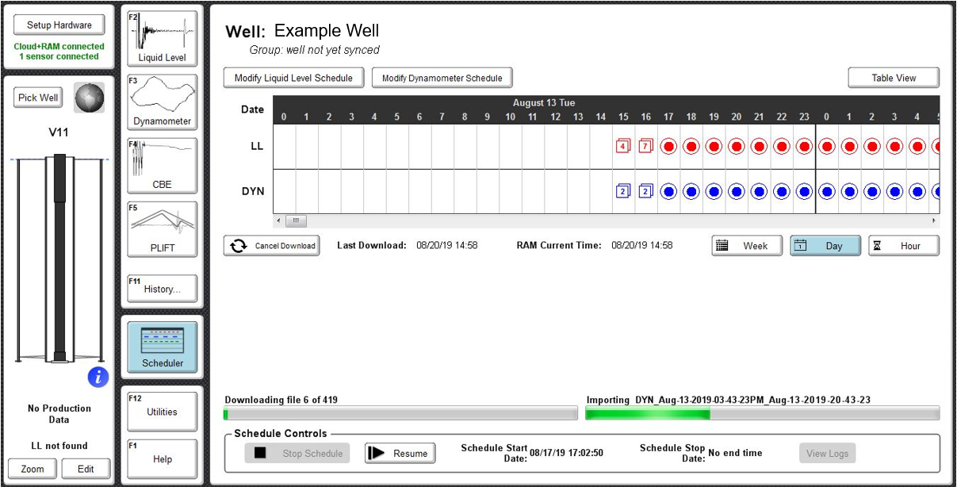This screenshot has height=487, width=957.
Task: Click the globe icon beside Pick Well
Action: click(89, 98)
